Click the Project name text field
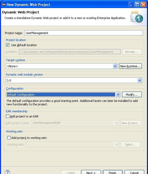Screen dimensions: 148x174 point(84,33)
